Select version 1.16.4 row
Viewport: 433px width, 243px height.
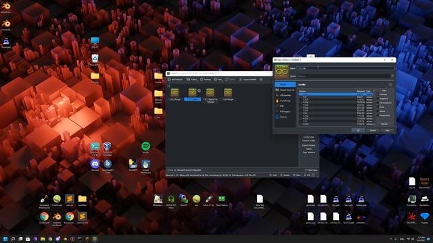pyautogui.click(x=336, y=103)
